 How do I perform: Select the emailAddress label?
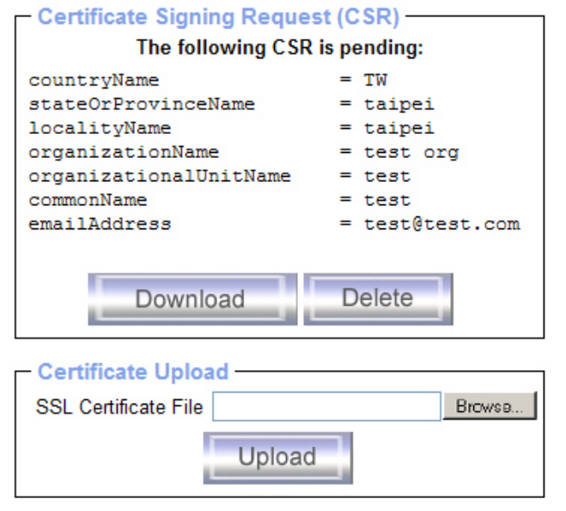(x=100, y=224)
